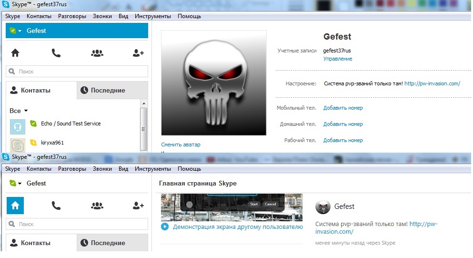Viewport: 473px width, 258px height.
Task: Play screen sharing demo video icon
Action: (x=165, y=227)
